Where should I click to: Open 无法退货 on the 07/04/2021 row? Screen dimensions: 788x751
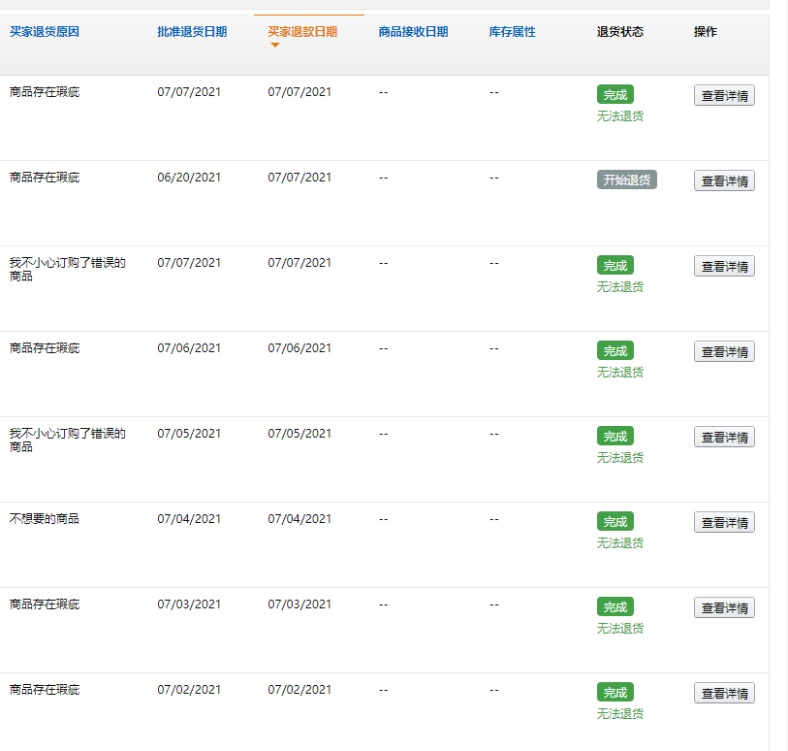619,542
